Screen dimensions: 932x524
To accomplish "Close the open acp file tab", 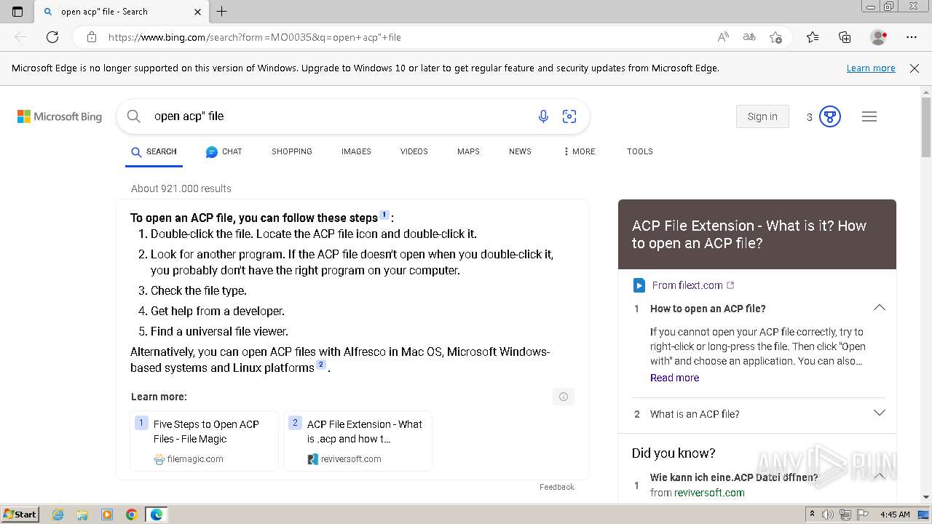I will (197, 12).
